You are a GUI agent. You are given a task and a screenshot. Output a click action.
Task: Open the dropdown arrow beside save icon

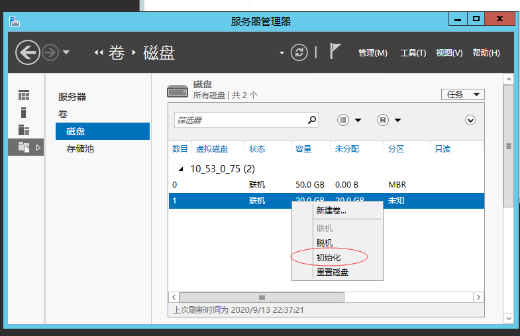397,120
